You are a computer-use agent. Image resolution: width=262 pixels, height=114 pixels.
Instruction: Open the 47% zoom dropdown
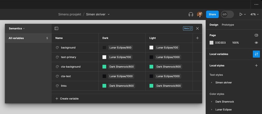(x=254, y=14)
